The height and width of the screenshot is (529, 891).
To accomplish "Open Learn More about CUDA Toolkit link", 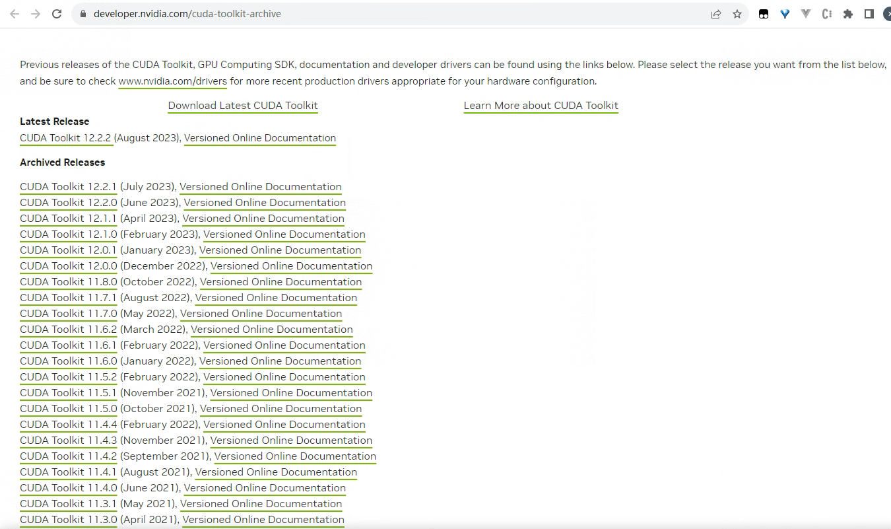I will tap(541, 106).
